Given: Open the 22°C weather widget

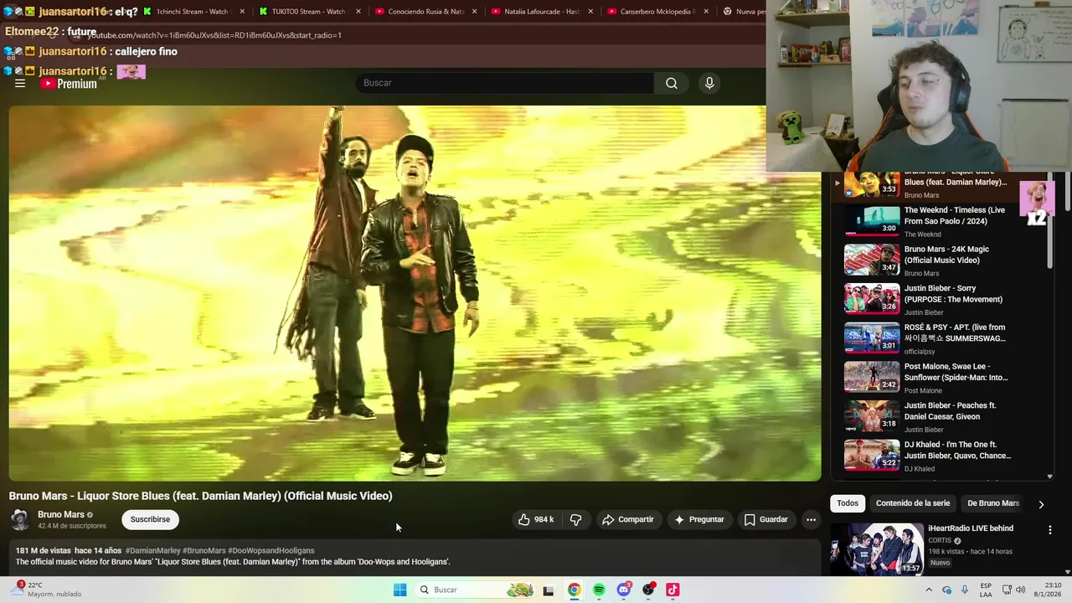Looking at the screenshot, I should tap(46, 590).
